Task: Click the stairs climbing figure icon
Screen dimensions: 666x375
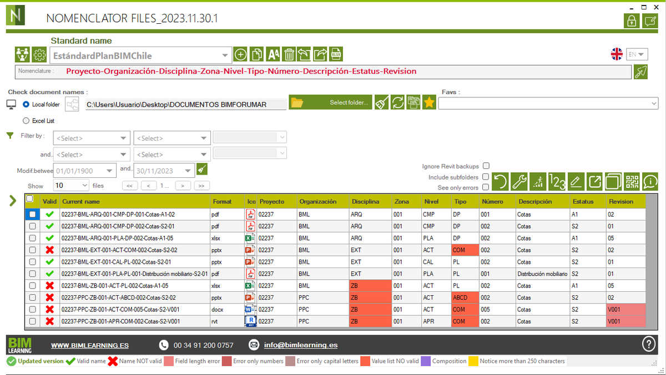Action: click(x=538, y=181)
